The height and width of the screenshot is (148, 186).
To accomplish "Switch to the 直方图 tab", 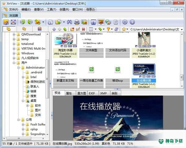I will pyautogui.click(x=82, y=93).
